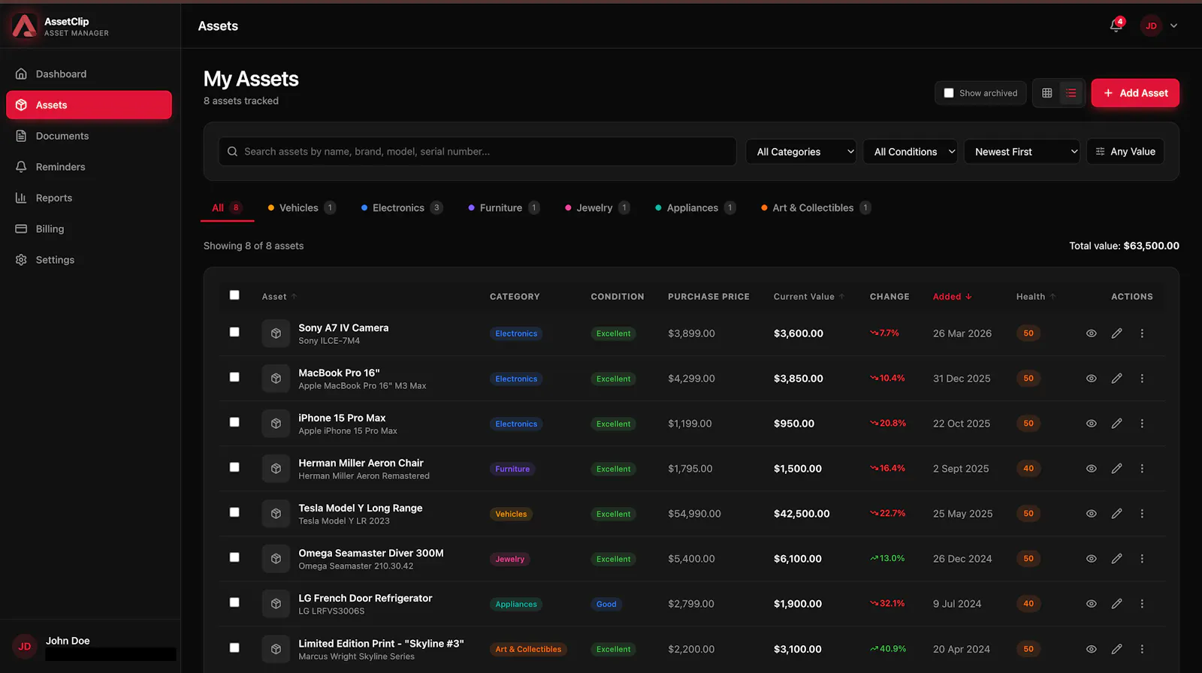Select the LG French Door Refrigerator checkbox

[x=234, y=602]
